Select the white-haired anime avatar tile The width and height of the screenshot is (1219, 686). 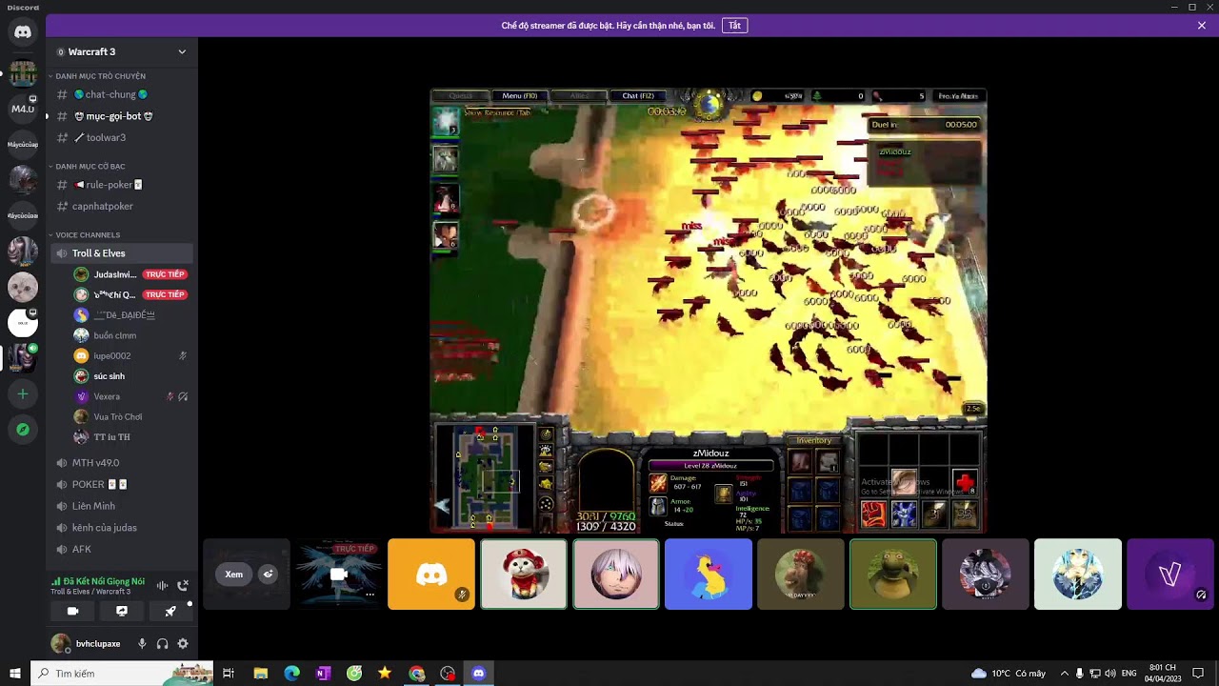point(616,575)
